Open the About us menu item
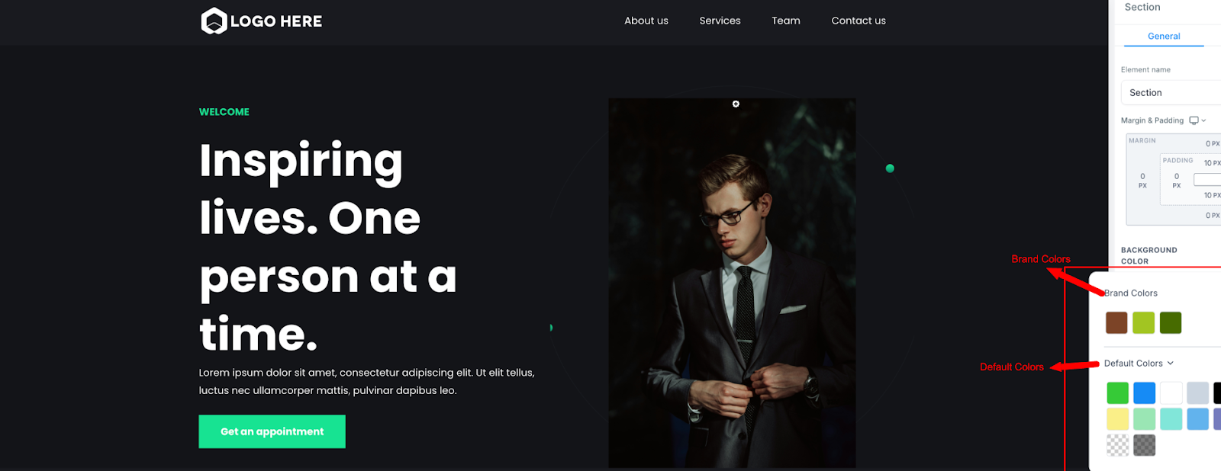 pos(646,21)
